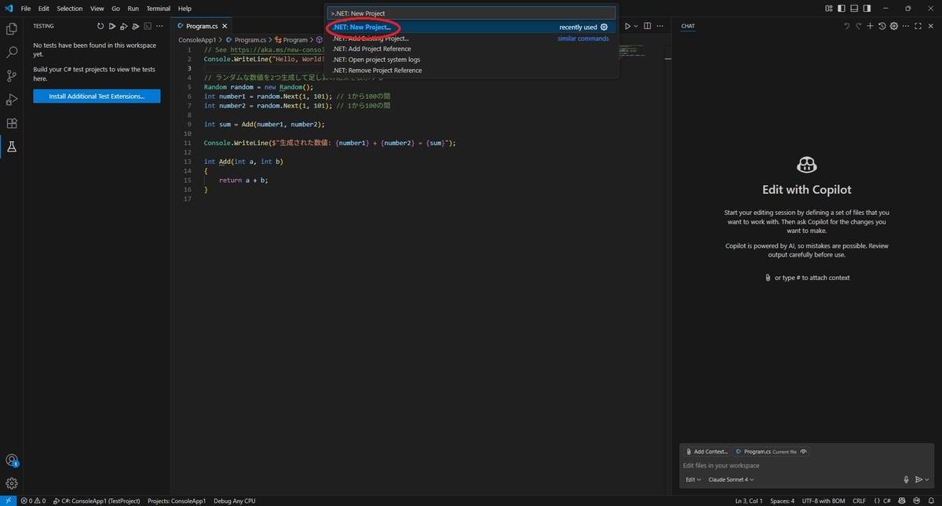The height and width of the screenshot is (506, 942).
Task: Switch to the CHAT tab
Action: (x=688, y=26)
